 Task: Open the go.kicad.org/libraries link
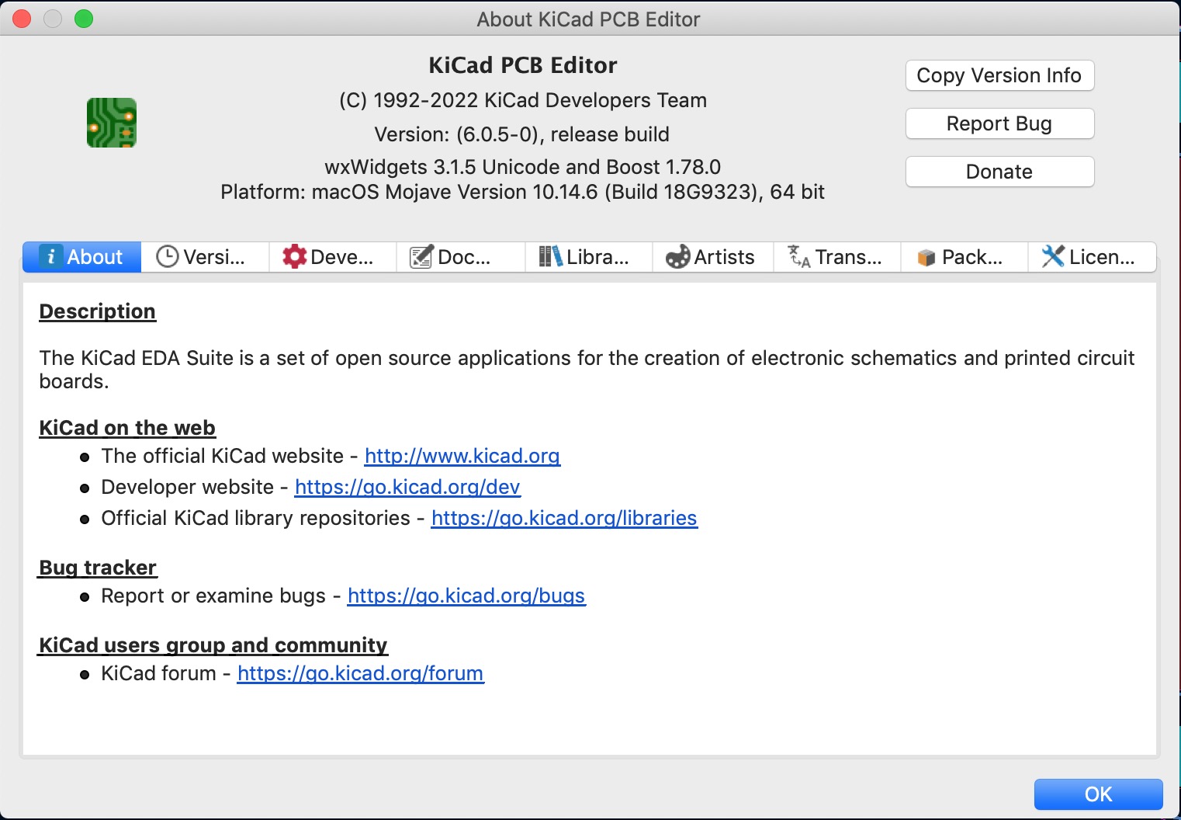point(564,518)
